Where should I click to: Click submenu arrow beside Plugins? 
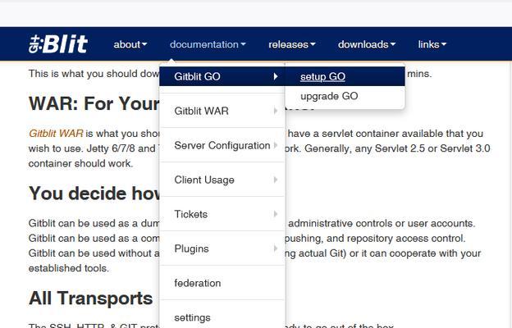[276, 248]
